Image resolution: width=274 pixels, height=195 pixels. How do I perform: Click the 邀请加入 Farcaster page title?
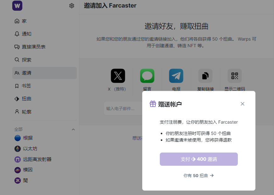tap(110, 6)
